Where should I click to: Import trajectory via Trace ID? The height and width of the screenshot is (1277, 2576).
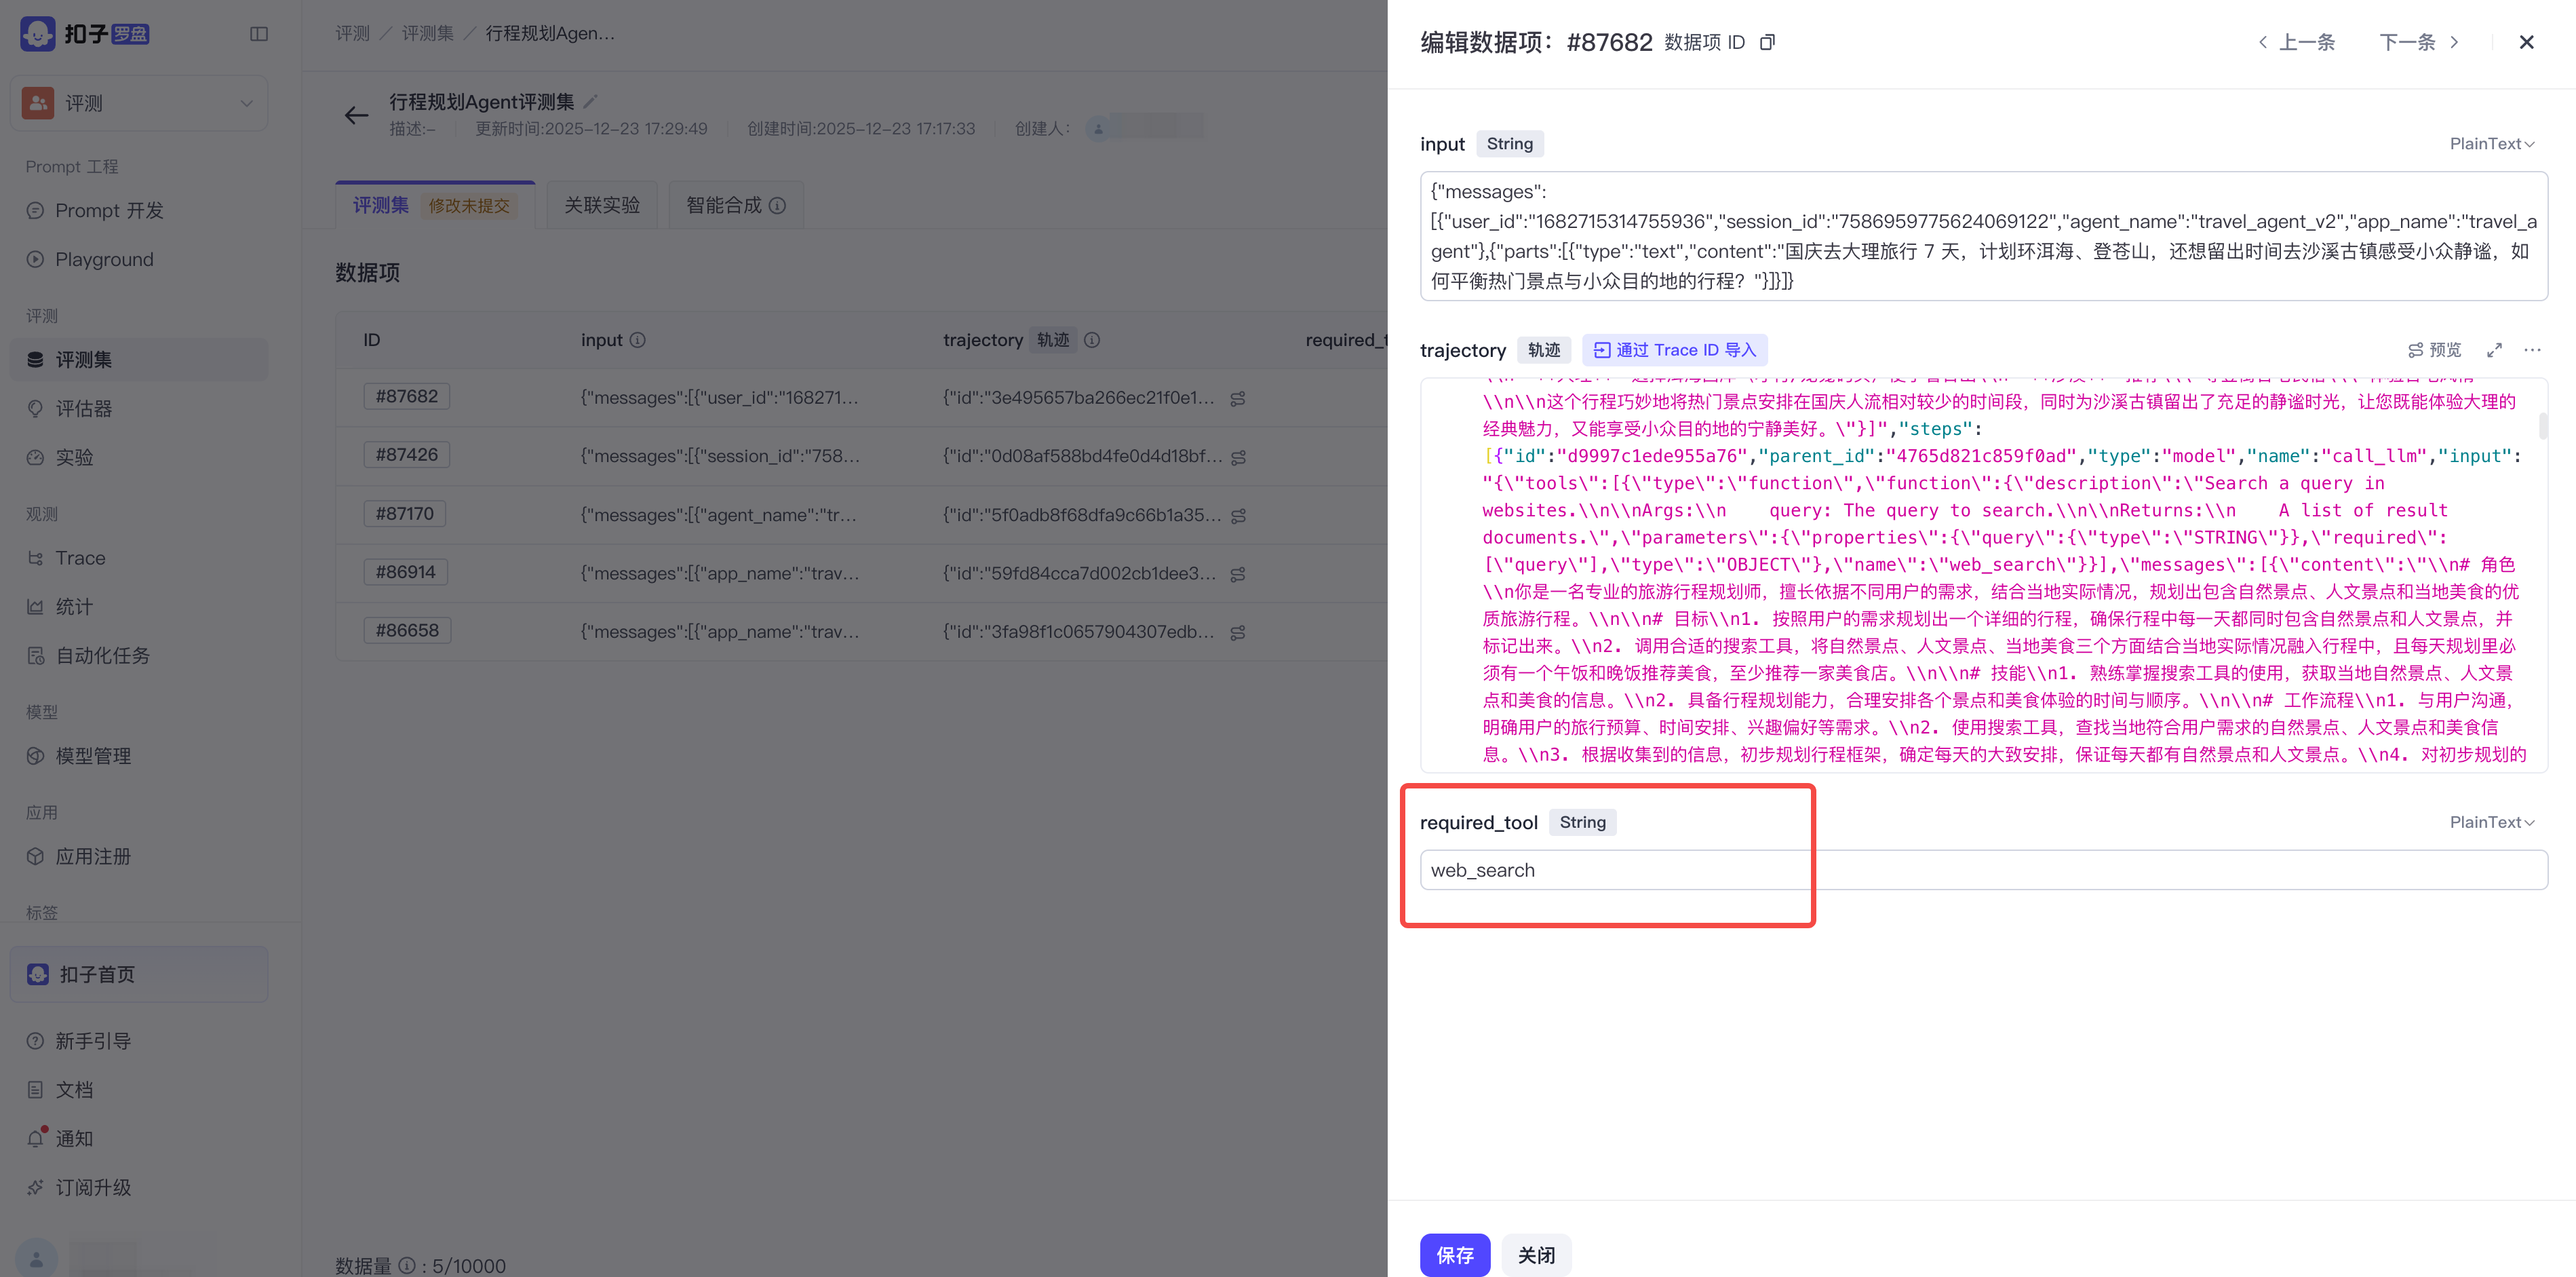(x=1675, y=350)
